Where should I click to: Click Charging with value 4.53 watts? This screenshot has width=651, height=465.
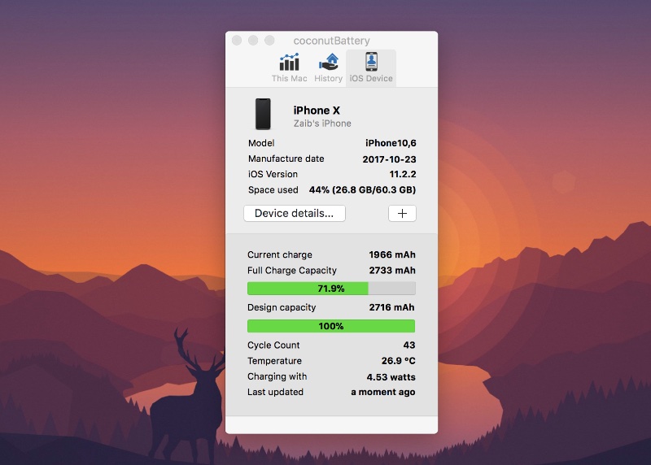pos(391,377)
